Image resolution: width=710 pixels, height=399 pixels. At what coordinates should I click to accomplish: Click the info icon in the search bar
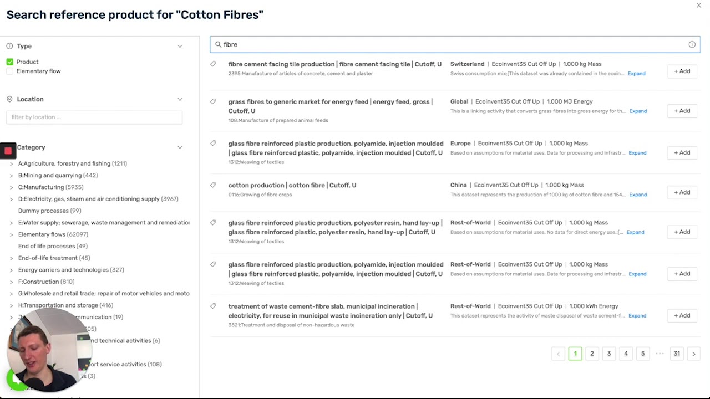click(692, 44)
